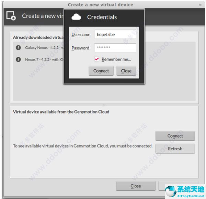The width and height of the screenshot is (206, 199).
Task: Click the Refresh button
Action: click(175, 149)
